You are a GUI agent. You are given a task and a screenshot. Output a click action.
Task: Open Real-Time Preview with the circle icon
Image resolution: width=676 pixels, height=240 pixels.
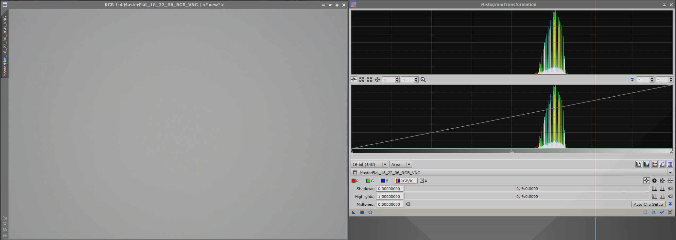[x=370, y=213]
